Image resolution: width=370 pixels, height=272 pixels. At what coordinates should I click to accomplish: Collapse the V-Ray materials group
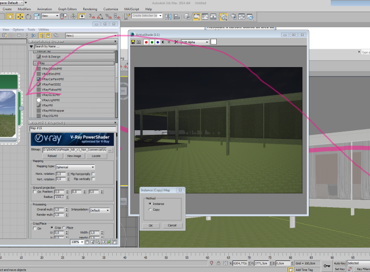[35, 63]
